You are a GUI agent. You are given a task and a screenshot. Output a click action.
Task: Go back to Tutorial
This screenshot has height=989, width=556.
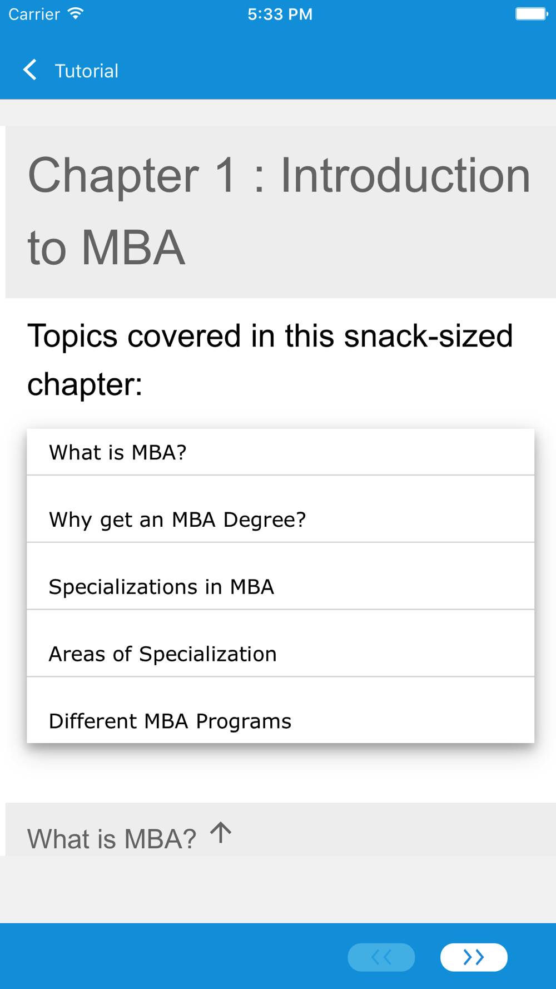71,71
